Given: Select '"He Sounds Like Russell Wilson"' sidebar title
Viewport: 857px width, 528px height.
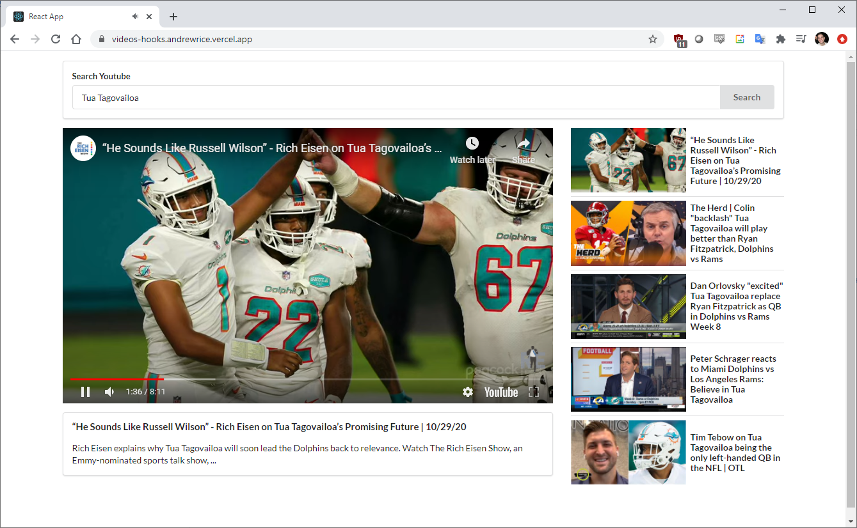Looking at the screenshot, I should click(735, 160).
